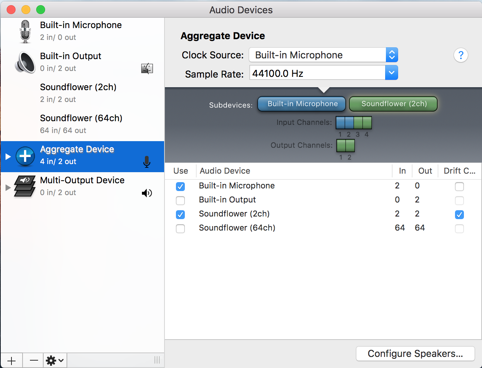Click the '4 in/ 2 out' text
482x368 pixels.
pos(58,161)
